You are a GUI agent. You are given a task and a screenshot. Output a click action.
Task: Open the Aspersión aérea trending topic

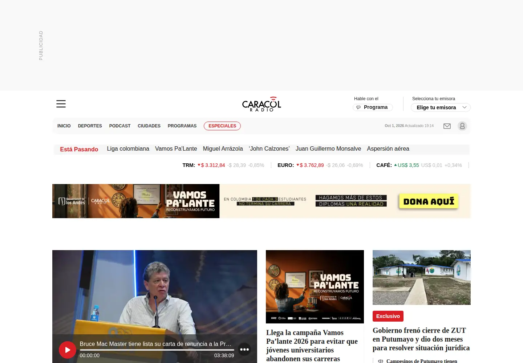[x=388, y=149]
